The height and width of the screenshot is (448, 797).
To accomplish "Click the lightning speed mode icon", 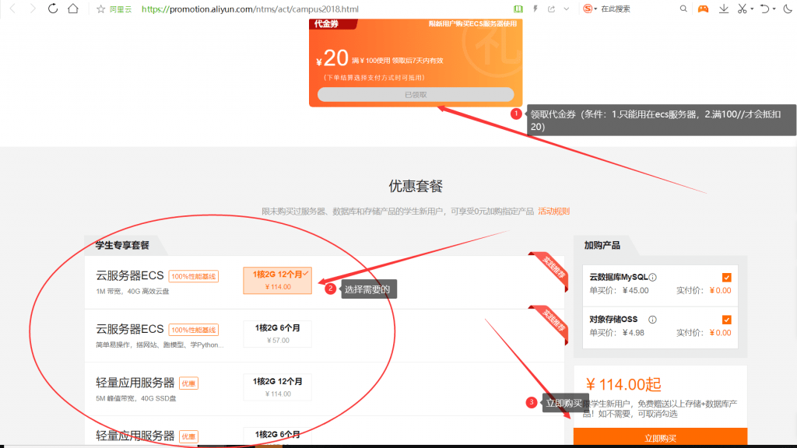I will point(535,9).
